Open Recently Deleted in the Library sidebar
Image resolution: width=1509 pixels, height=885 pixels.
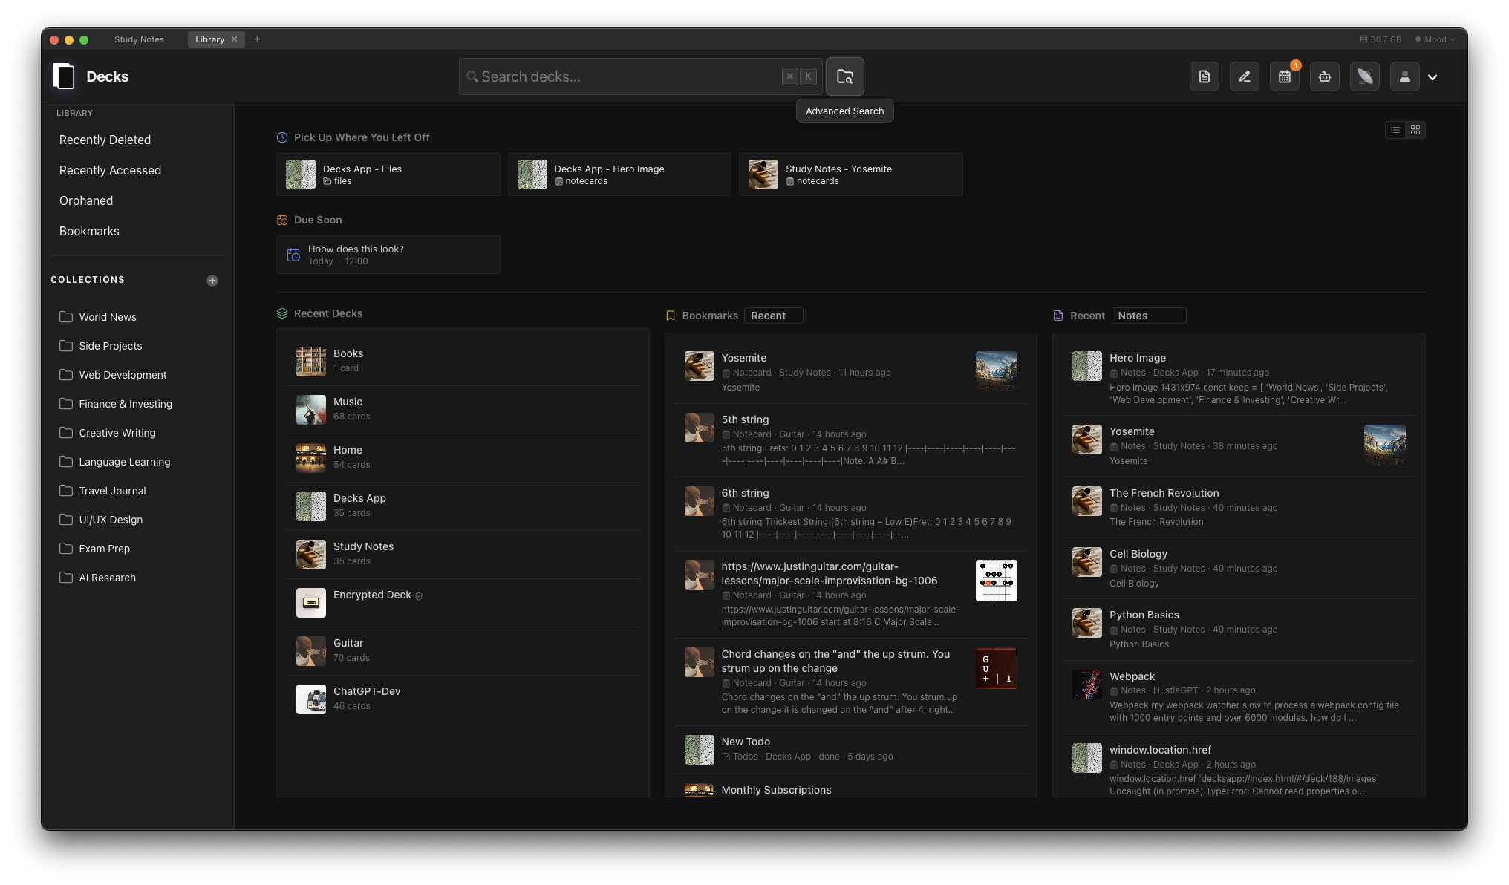click(x=105, y=140)
